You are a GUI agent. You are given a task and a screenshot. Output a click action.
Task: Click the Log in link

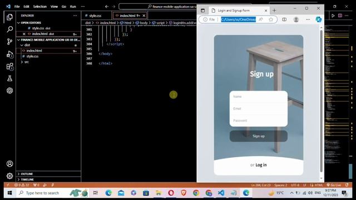point(261,165)
